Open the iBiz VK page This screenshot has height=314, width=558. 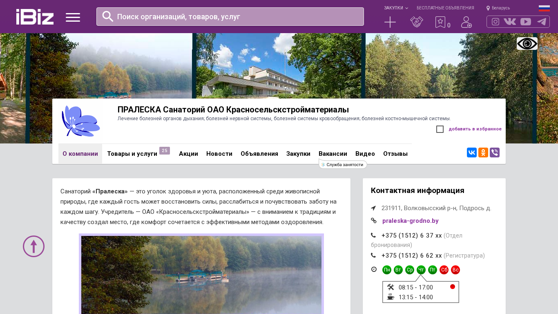(x=510, y=22)
